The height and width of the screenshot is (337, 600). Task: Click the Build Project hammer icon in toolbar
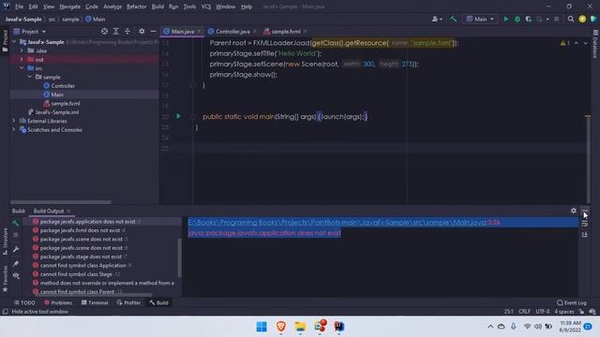(x=453, y=19)
